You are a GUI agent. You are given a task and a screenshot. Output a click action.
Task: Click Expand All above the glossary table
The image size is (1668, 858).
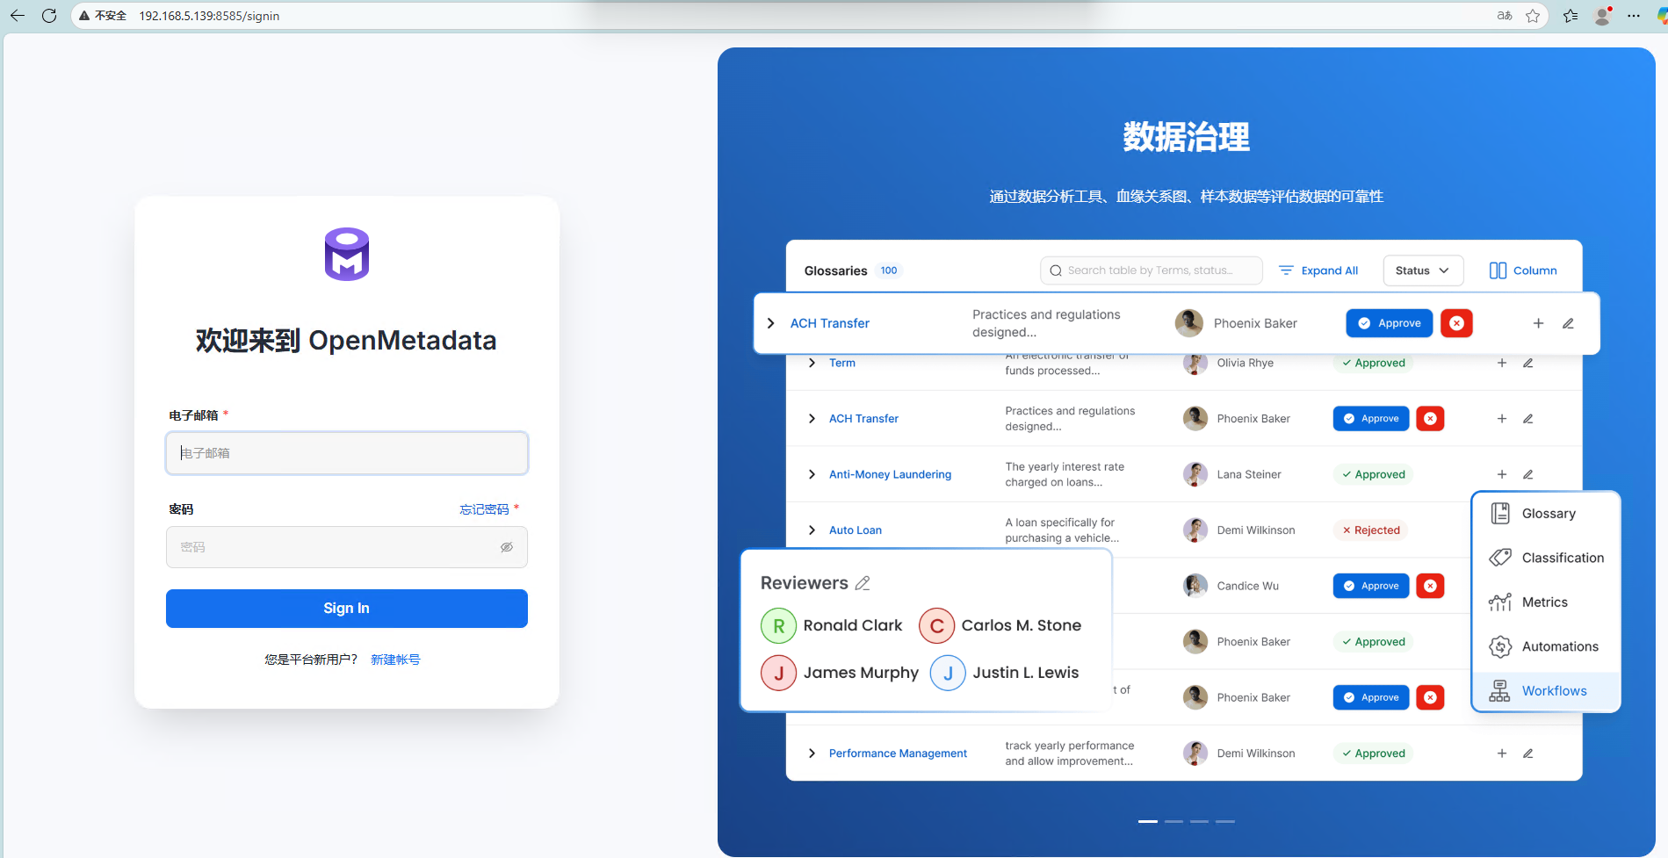tap(1318, 270)
